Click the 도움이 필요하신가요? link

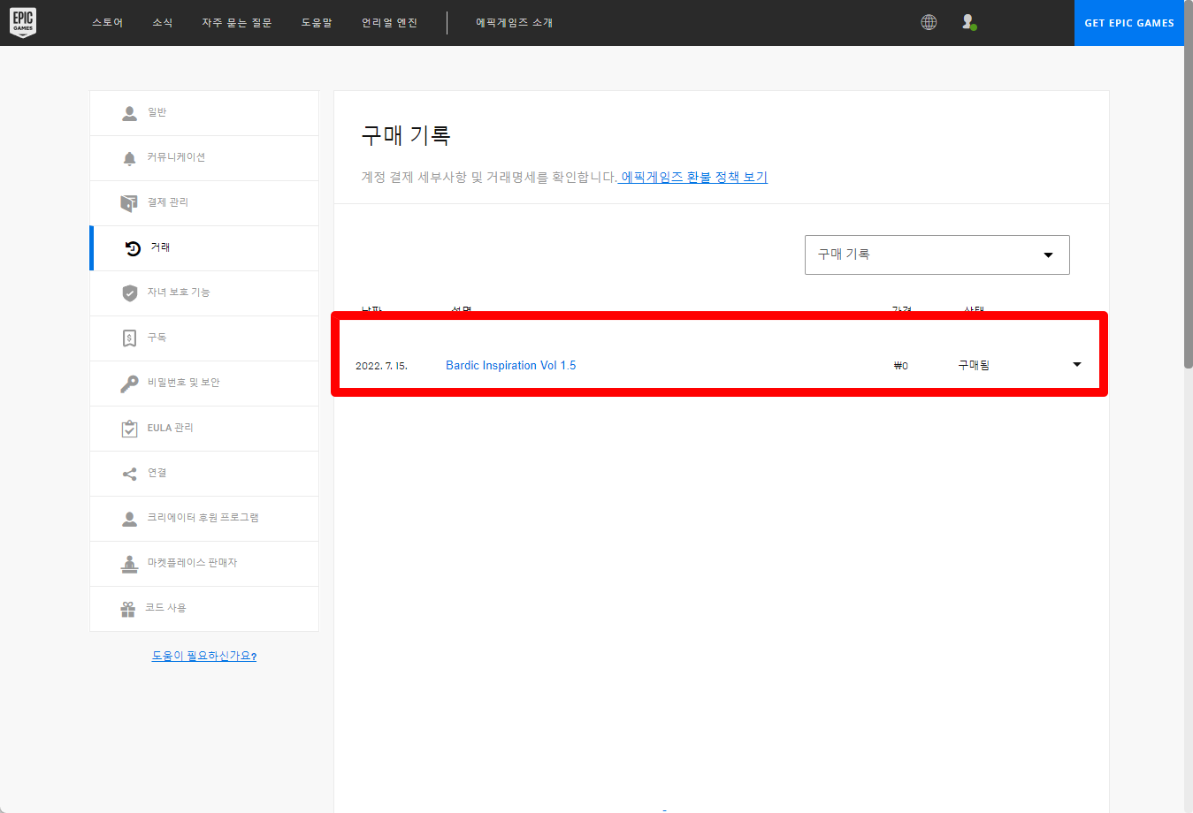204,656
